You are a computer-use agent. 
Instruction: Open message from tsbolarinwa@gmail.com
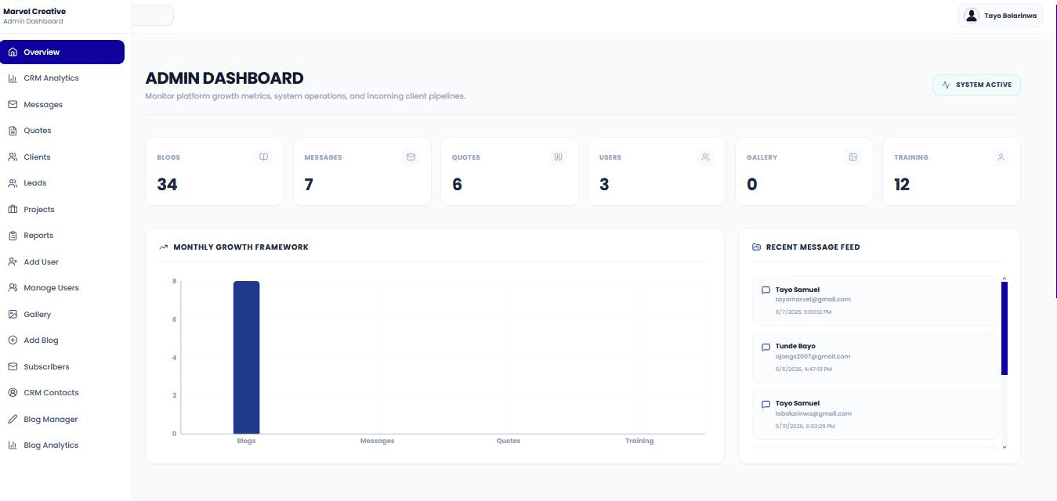(875, 415)
